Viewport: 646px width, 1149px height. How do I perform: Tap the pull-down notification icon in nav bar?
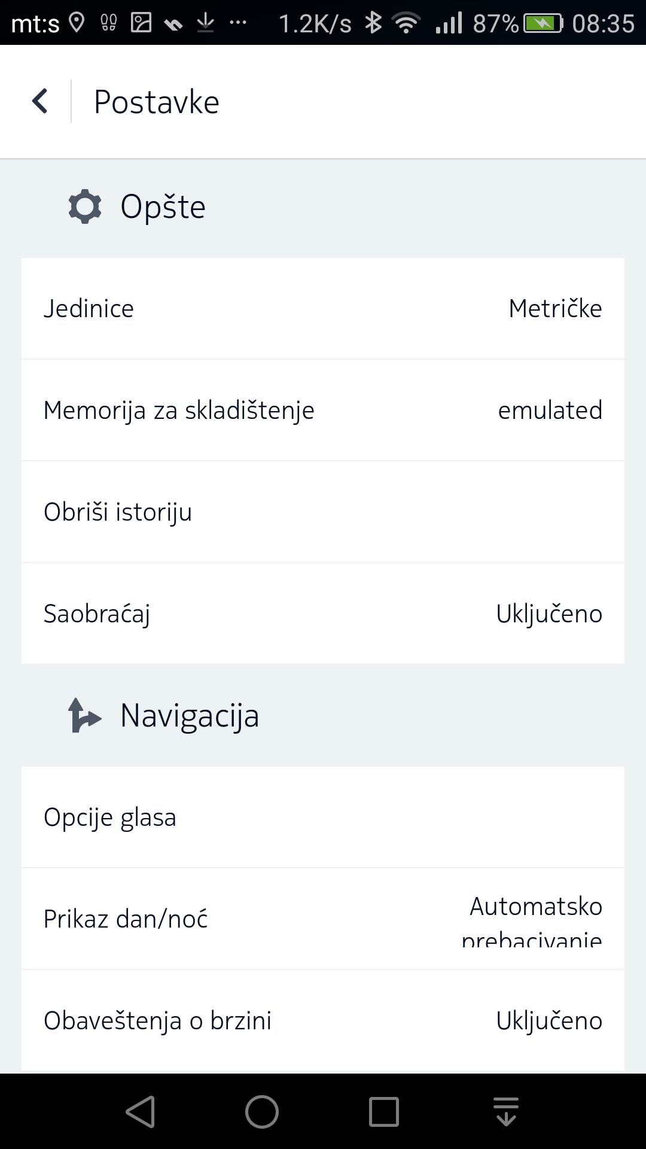tap(506, 1112)
